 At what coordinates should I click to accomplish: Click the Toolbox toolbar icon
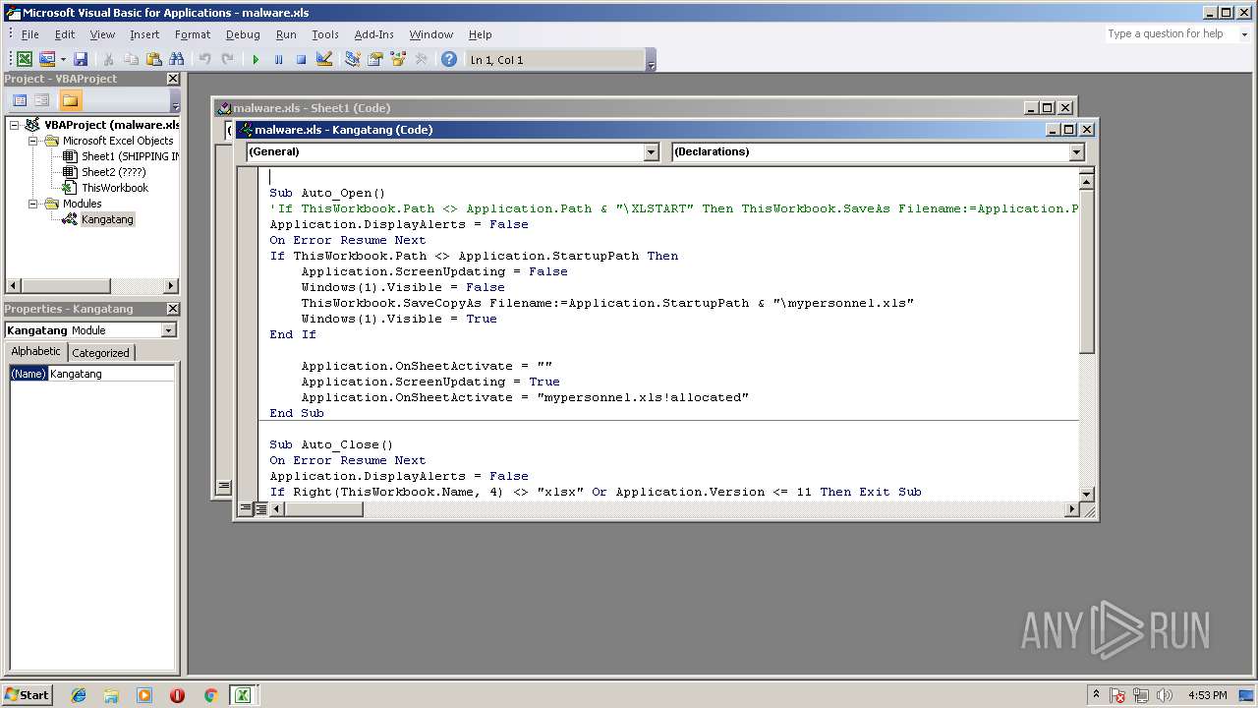pos(421,60)
